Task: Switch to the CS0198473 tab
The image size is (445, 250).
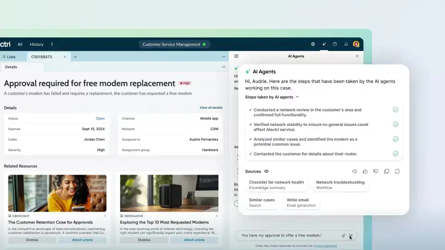Action: tap(42, 57)
